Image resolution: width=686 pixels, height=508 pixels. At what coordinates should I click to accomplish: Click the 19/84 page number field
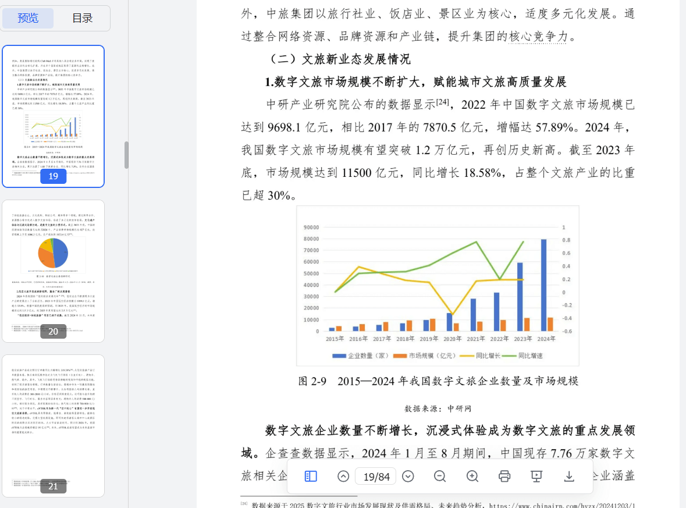coord(376,477)
